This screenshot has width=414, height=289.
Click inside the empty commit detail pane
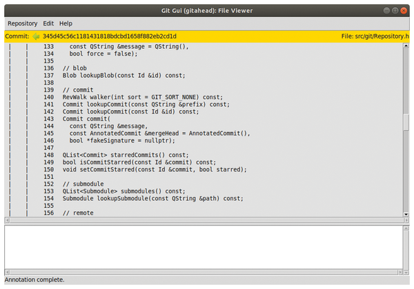coord(204,247)
